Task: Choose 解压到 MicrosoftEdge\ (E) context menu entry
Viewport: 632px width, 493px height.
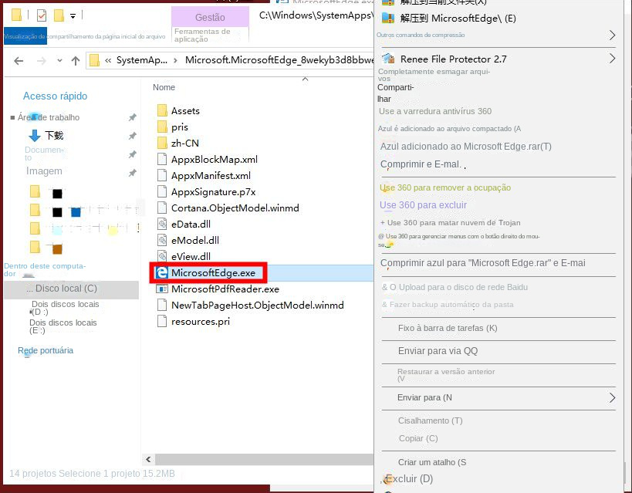Action: tap(458, 19)
